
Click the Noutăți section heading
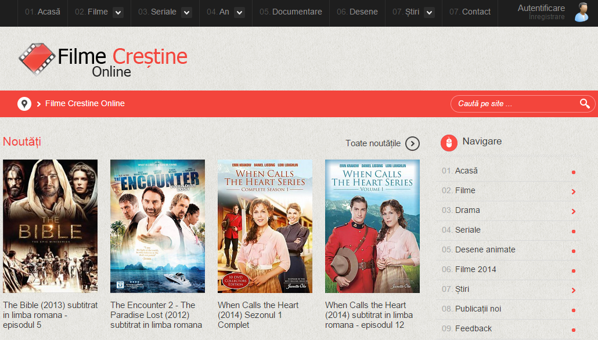(21, 142)
